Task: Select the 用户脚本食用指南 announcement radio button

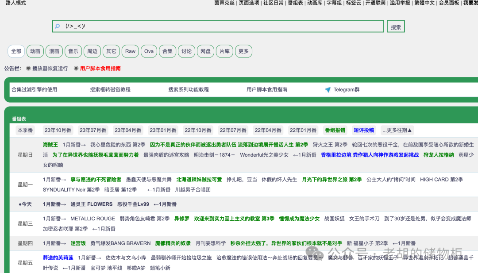Action: pyautogui.click(x=77, y=68)
